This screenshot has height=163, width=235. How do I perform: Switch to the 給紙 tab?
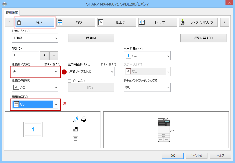(x=76, y=22)
